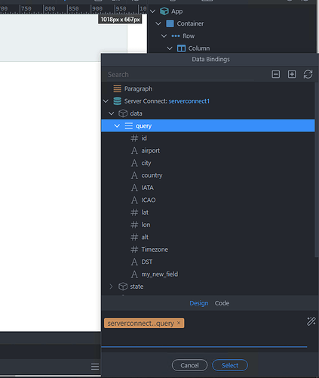Select the airport field
The height and width of the screenshot is (378, 319).
pos(150,150)
